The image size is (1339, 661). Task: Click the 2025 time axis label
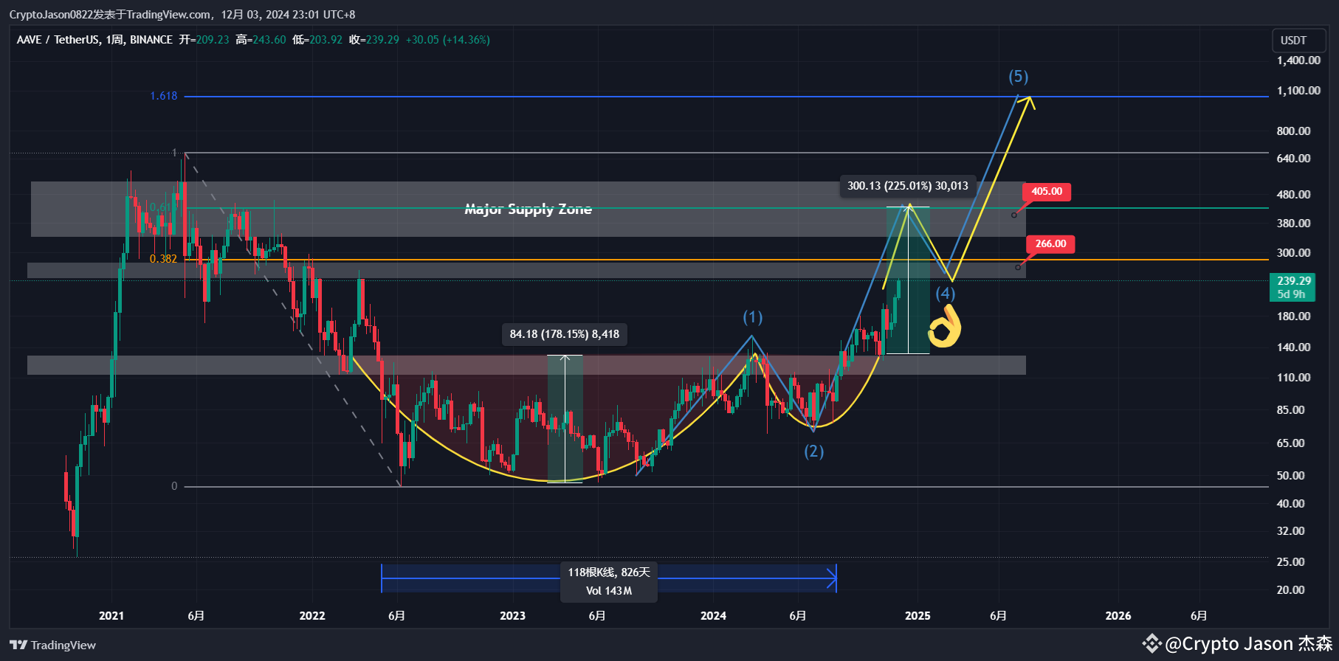[918, 616]
